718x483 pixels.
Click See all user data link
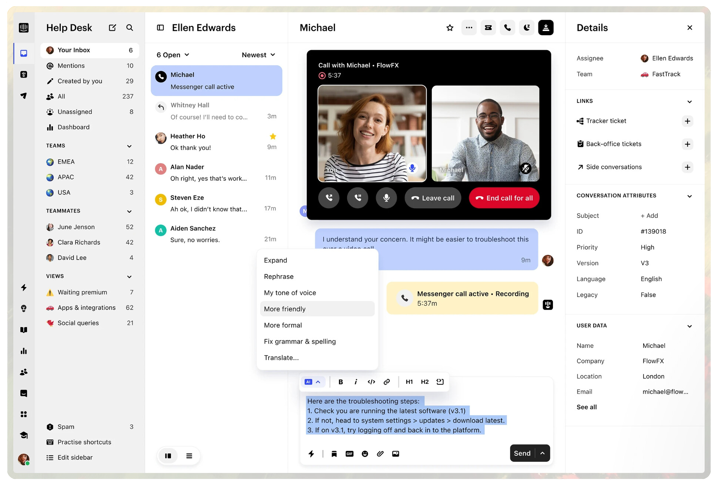coord(587,407)
